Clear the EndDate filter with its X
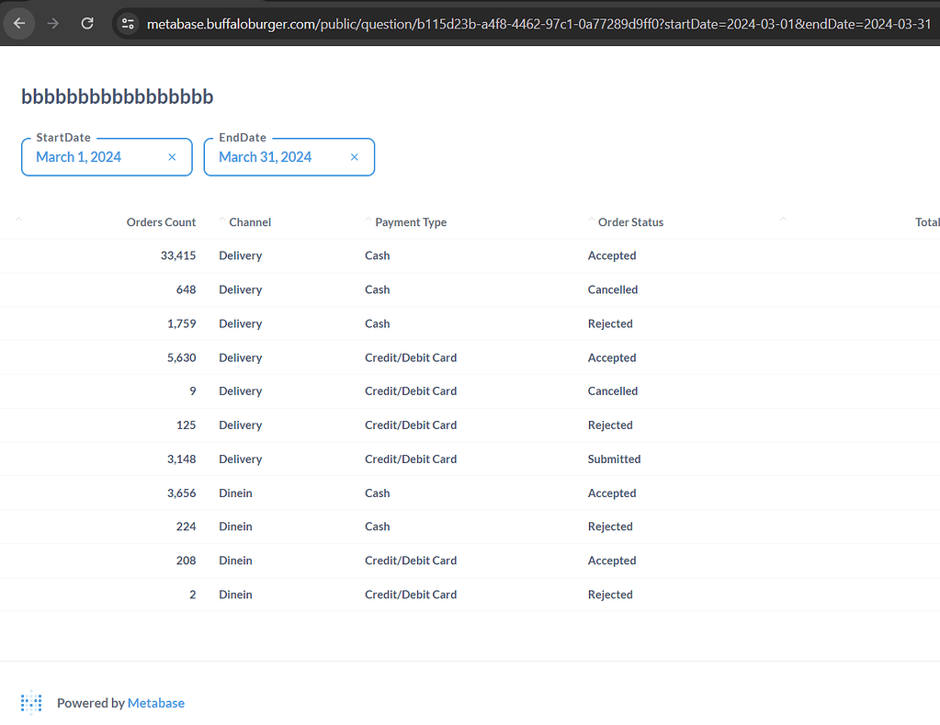The image size is (940, 725). (354, 157)
